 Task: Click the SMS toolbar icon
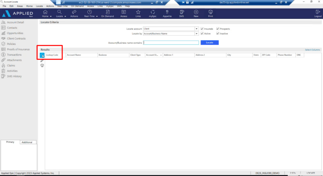coord(182,12)
